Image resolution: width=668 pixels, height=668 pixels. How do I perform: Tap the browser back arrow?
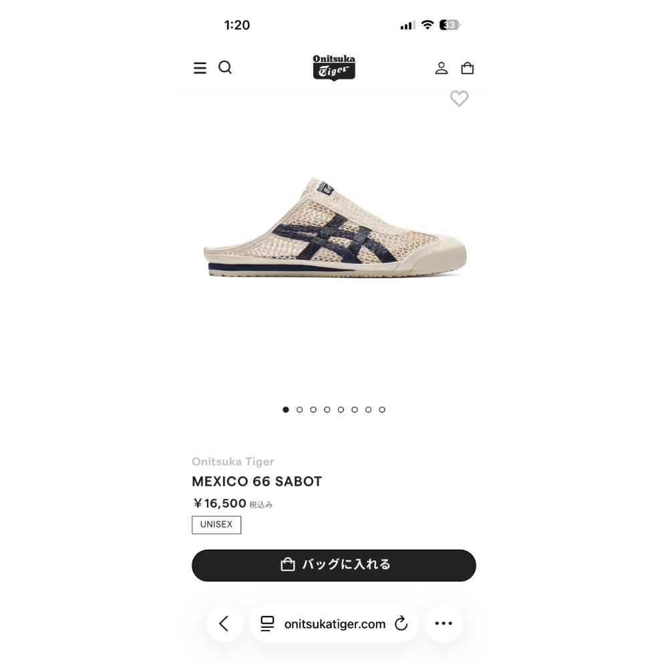224,623
